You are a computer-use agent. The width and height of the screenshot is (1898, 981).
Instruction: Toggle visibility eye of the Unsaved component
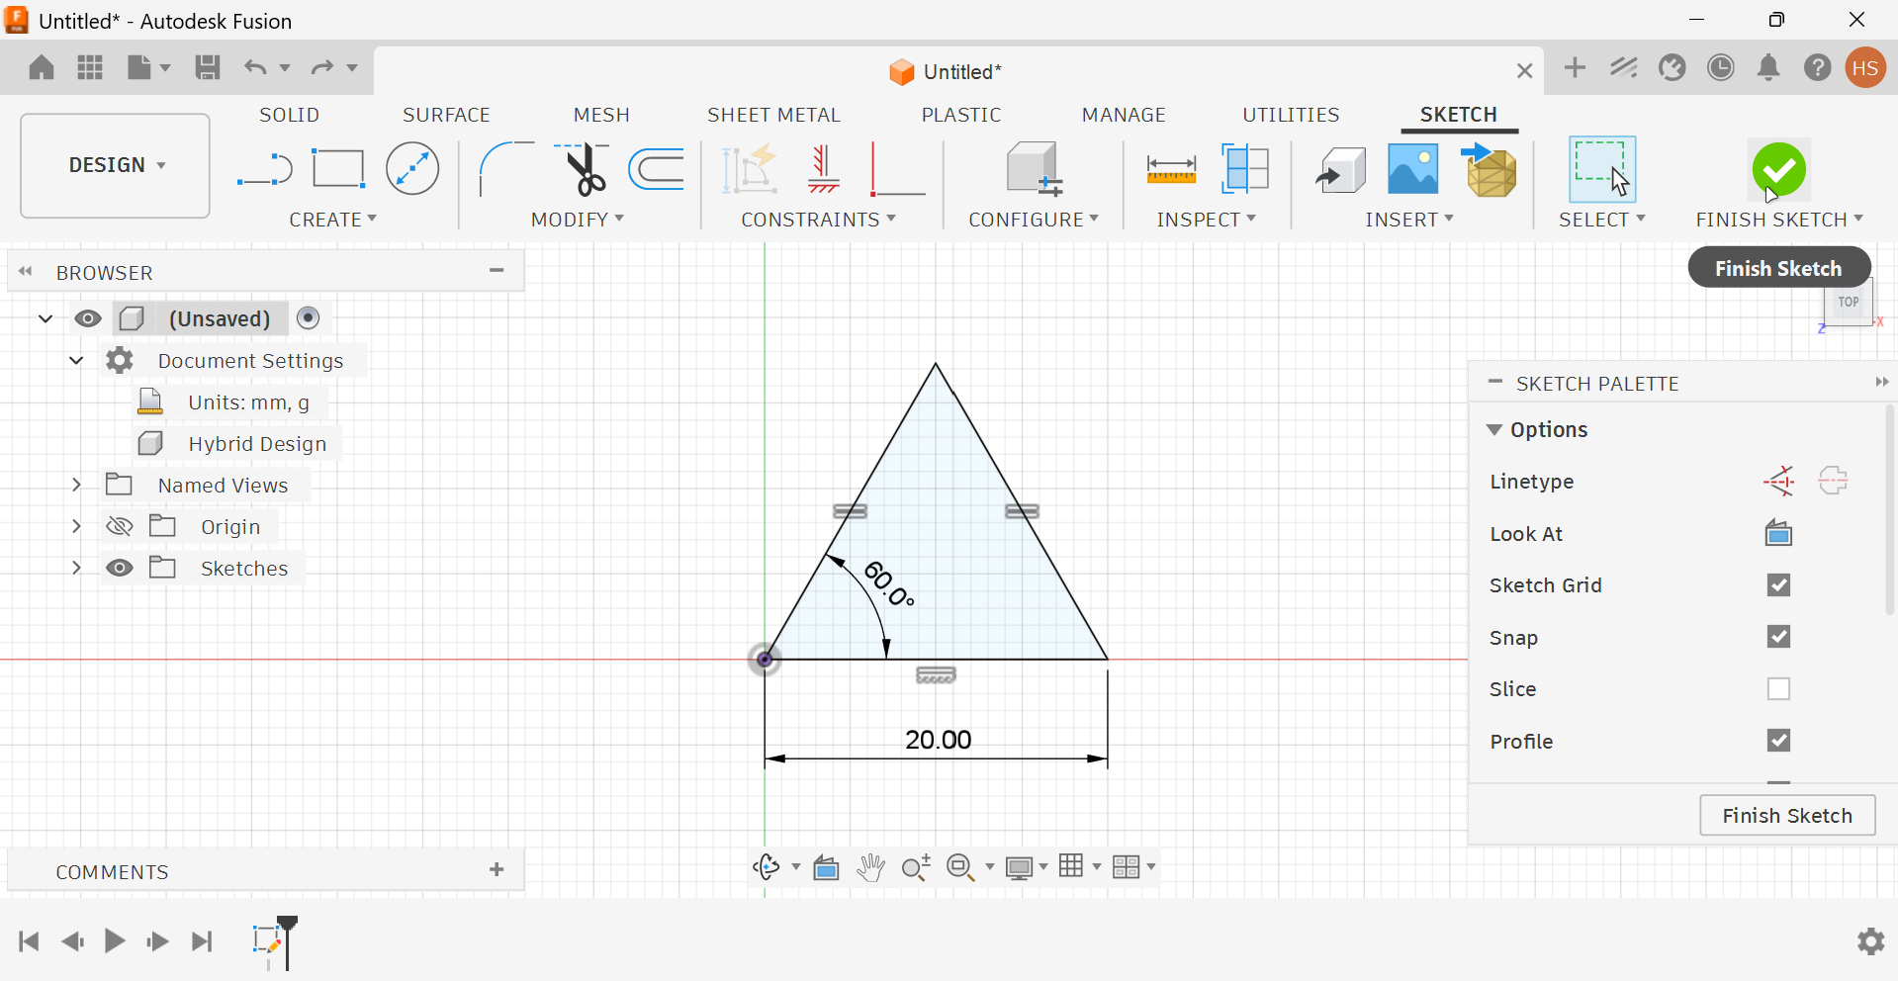click(x=88, y=318)
